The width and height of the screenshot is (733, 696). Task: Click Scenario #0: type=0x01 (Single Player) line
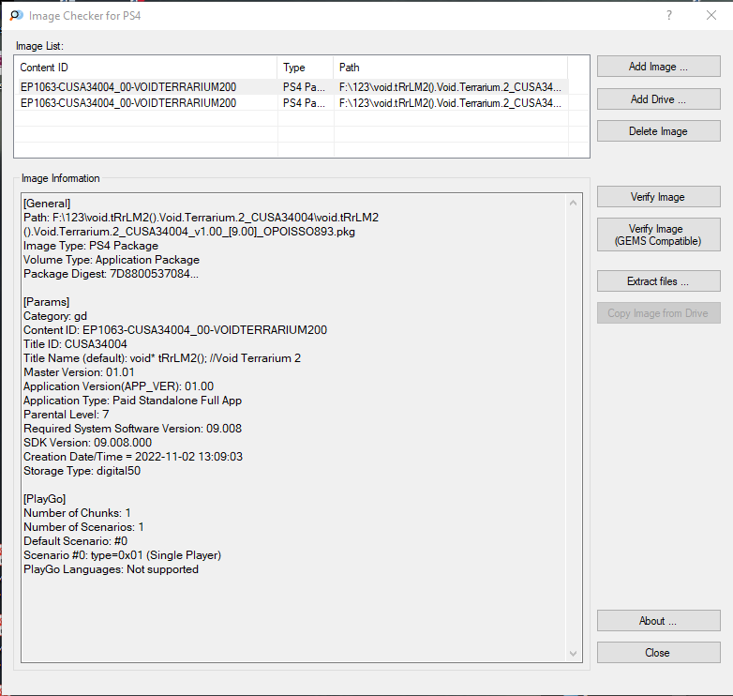coord(123,554)
